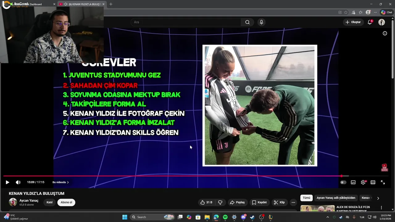Add this page to favorites star
The image size is (395, 222).
[x=346, y=12]
